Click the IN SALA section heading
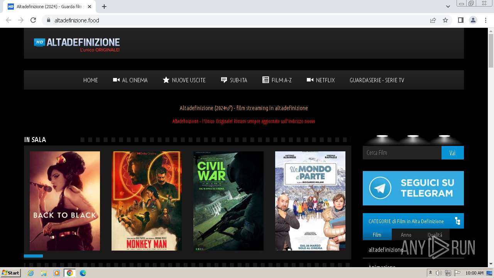The image size is (494, 278). (x=35, y=139)
